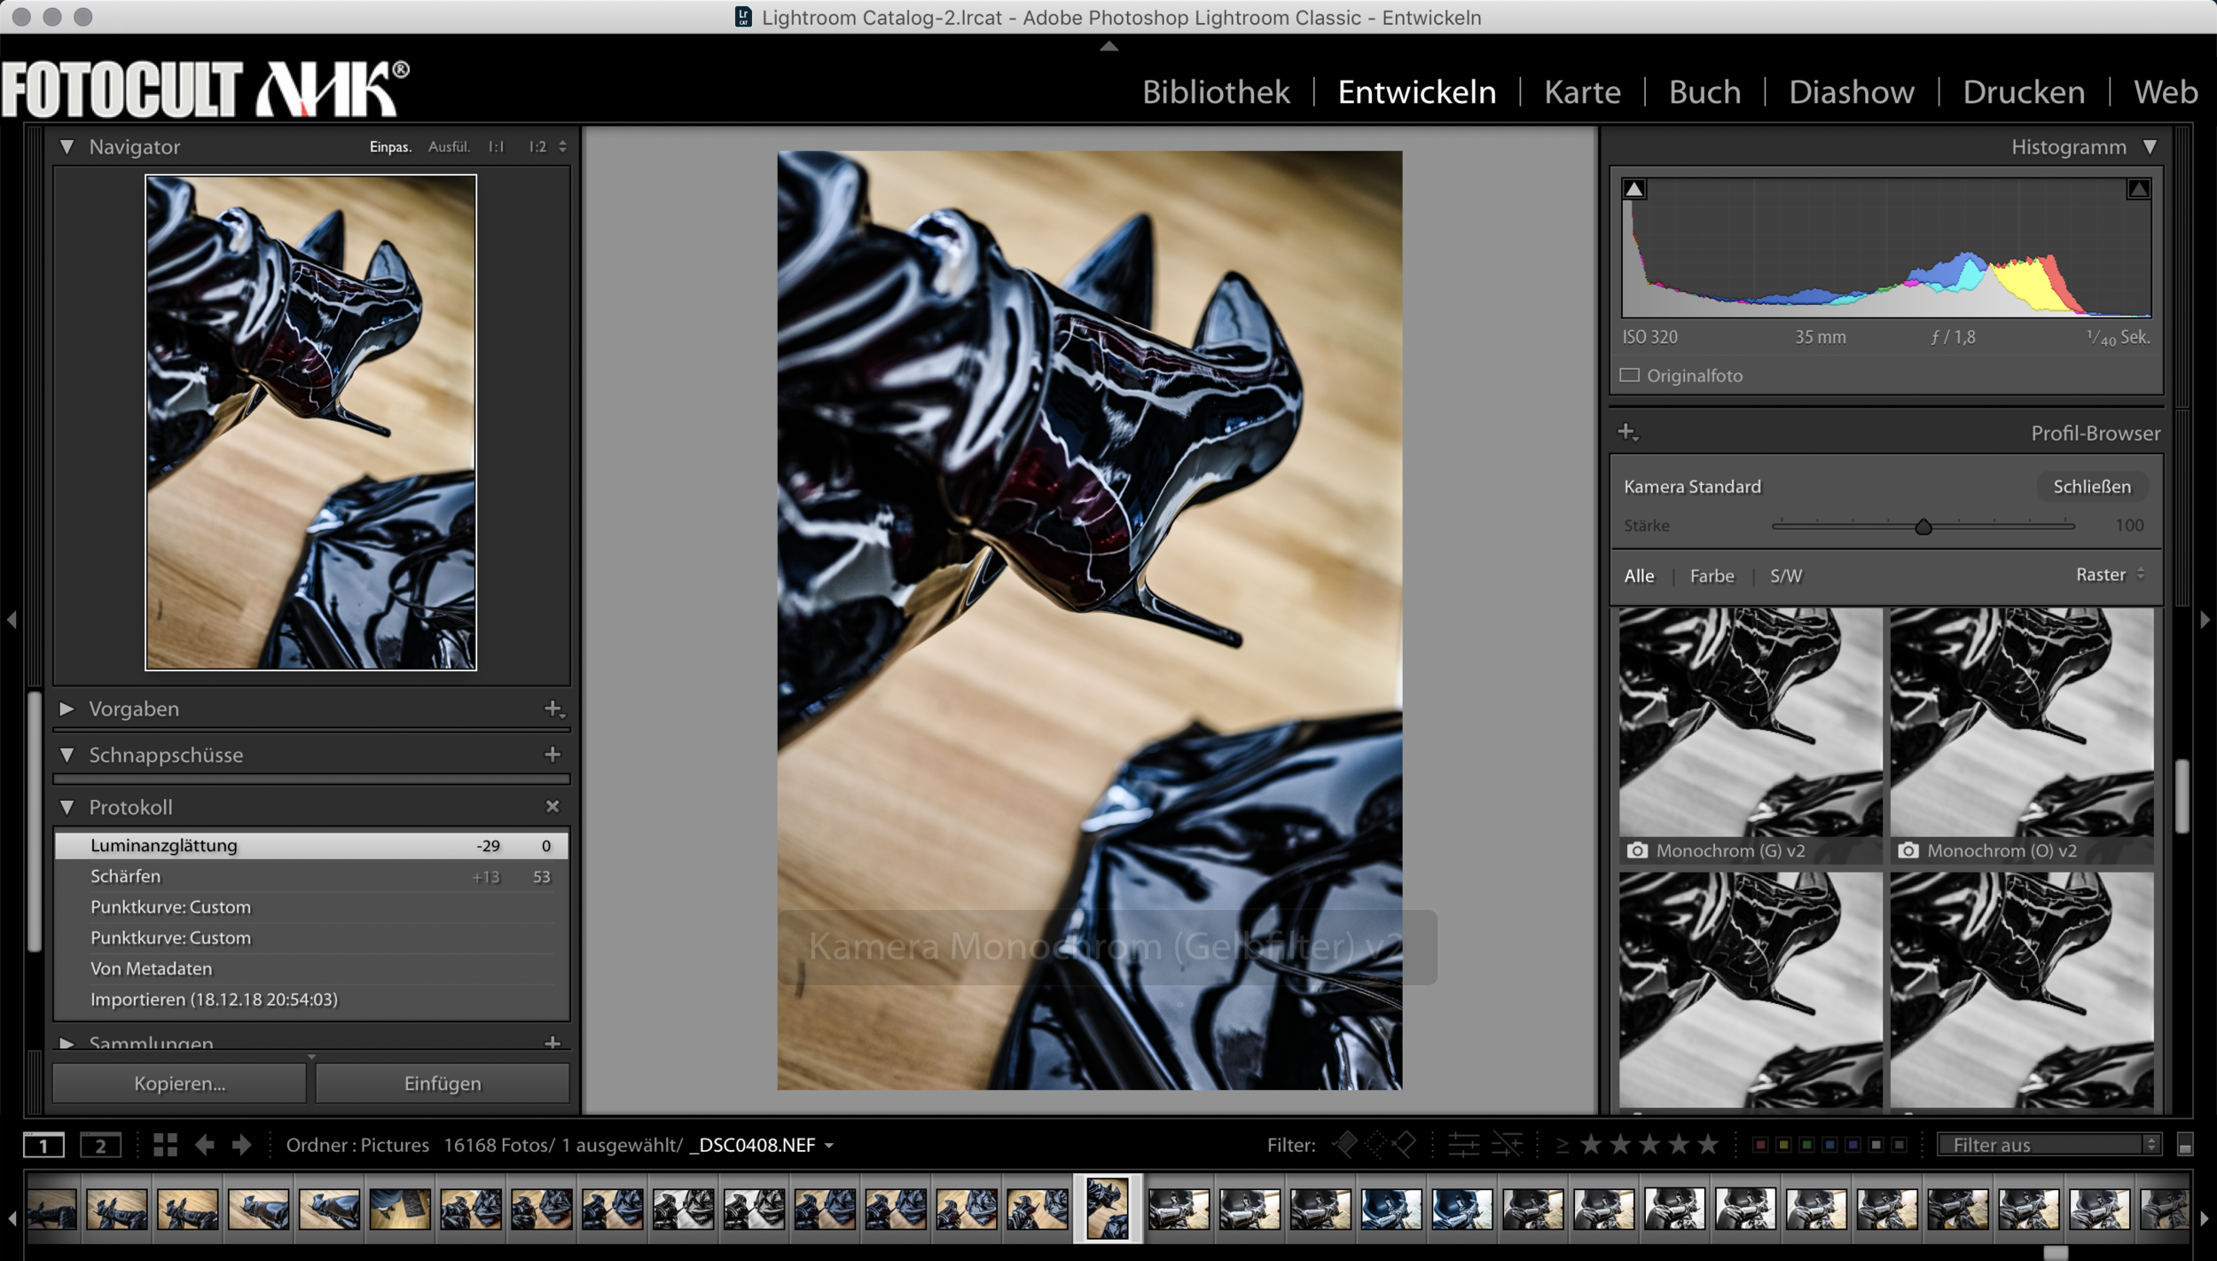The height and width of the screenshot is (1261, 2217).
Task: Go forward with the right arrow icon
Action: (x=241, y=1145)
